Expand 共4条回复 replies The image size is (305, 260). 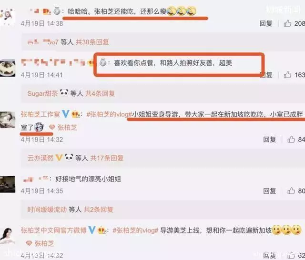(x=100, y=93)
